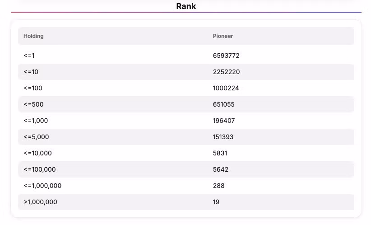Image resolution: width=371 pixels, height=225 pixels.
Task: Select the <=100,000 holding row
Action: [x=186, y=169]
